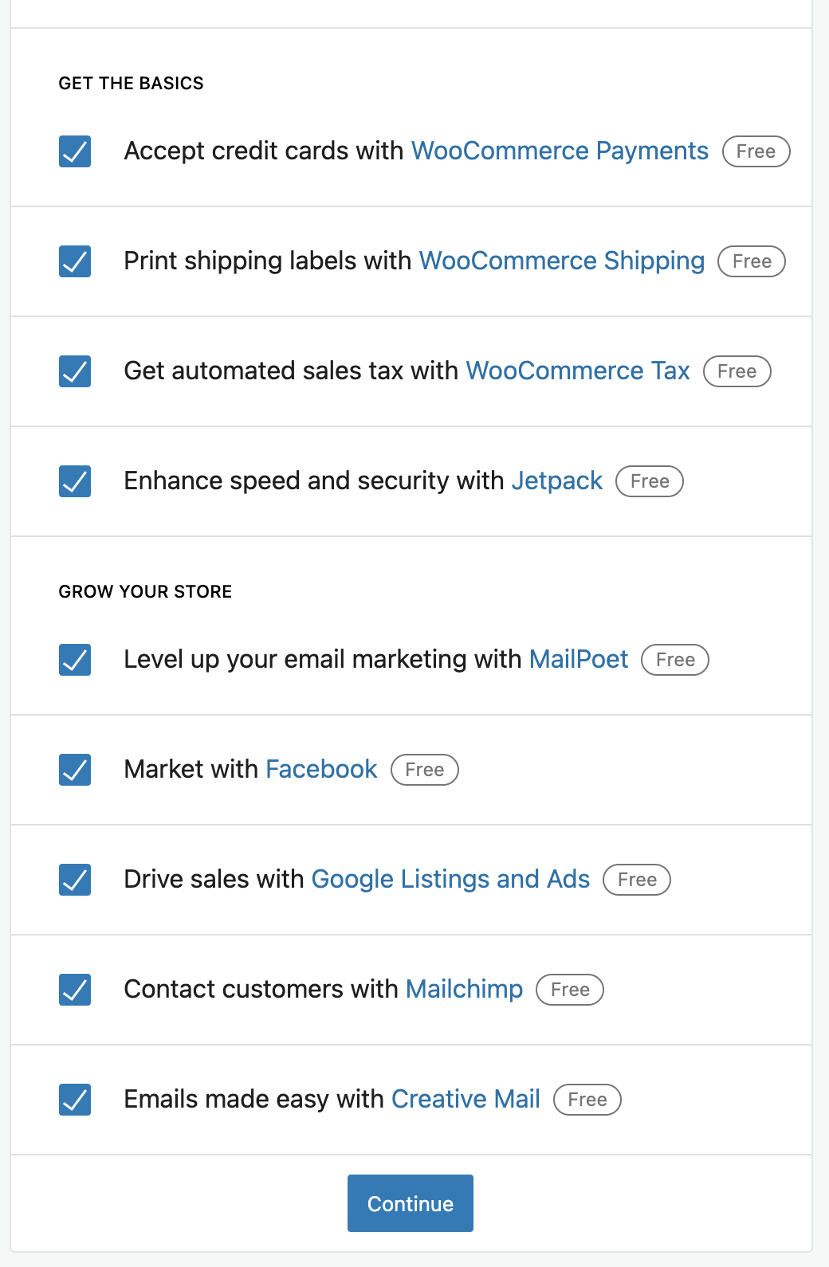Screen dimensions: 829x1267
Task: Click the Free badge beside Jetpack
Action: click(x=650, y=481)
